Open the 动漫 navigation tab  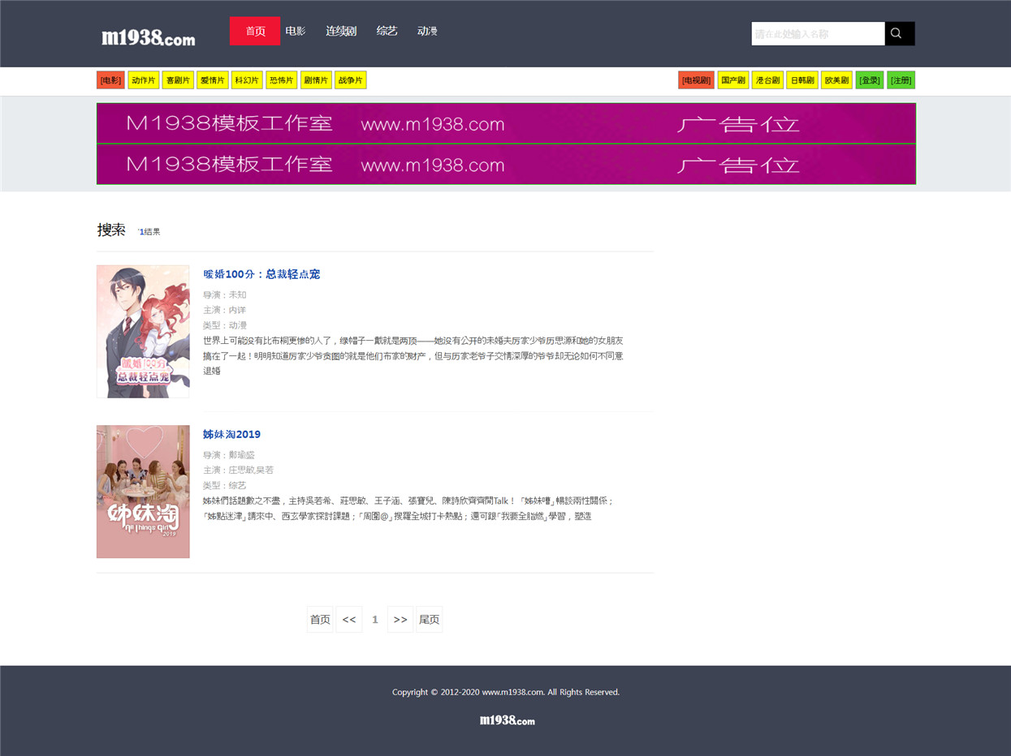point(428,31)
